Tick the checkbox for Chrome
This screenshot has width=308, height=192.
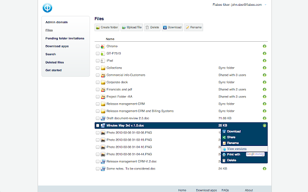click(98, 46)
